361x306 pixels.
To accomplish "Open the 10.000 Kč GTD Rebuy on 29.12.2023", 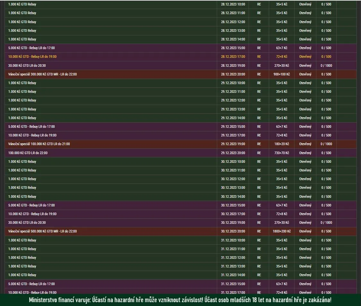I will (x=32, y=135).
